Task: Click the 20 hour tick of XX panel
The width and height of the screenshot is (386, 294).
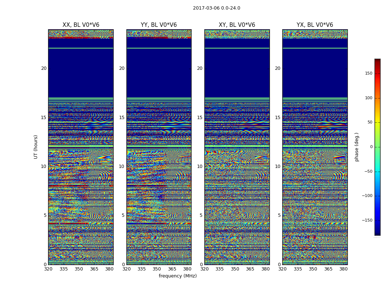Action: (44, 68)
